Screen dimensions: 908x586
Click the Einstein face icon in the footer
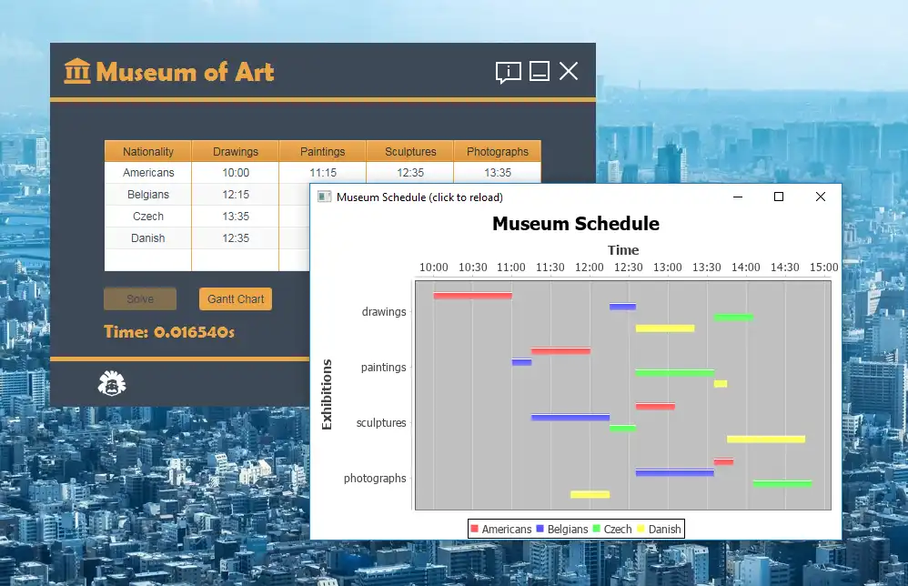click(112, 383)
